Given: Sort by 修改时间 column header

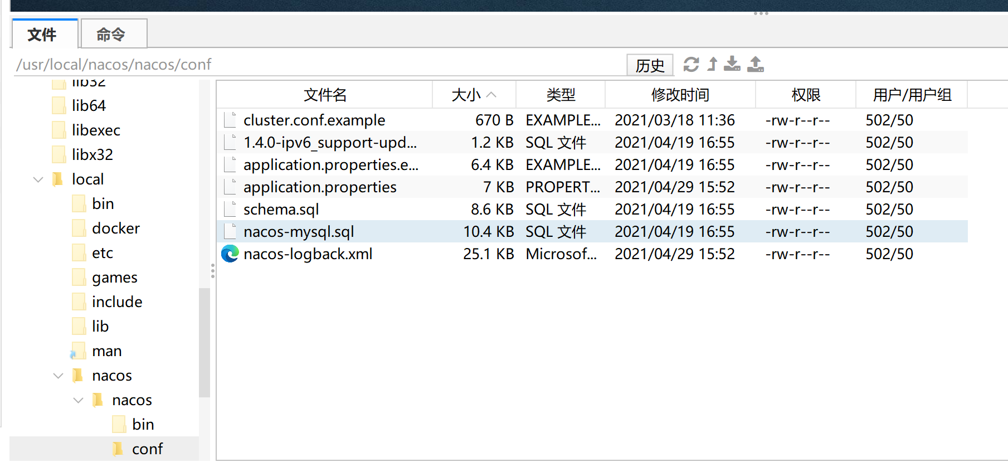Looking at the screenshot, I should [x=680, y=95].
